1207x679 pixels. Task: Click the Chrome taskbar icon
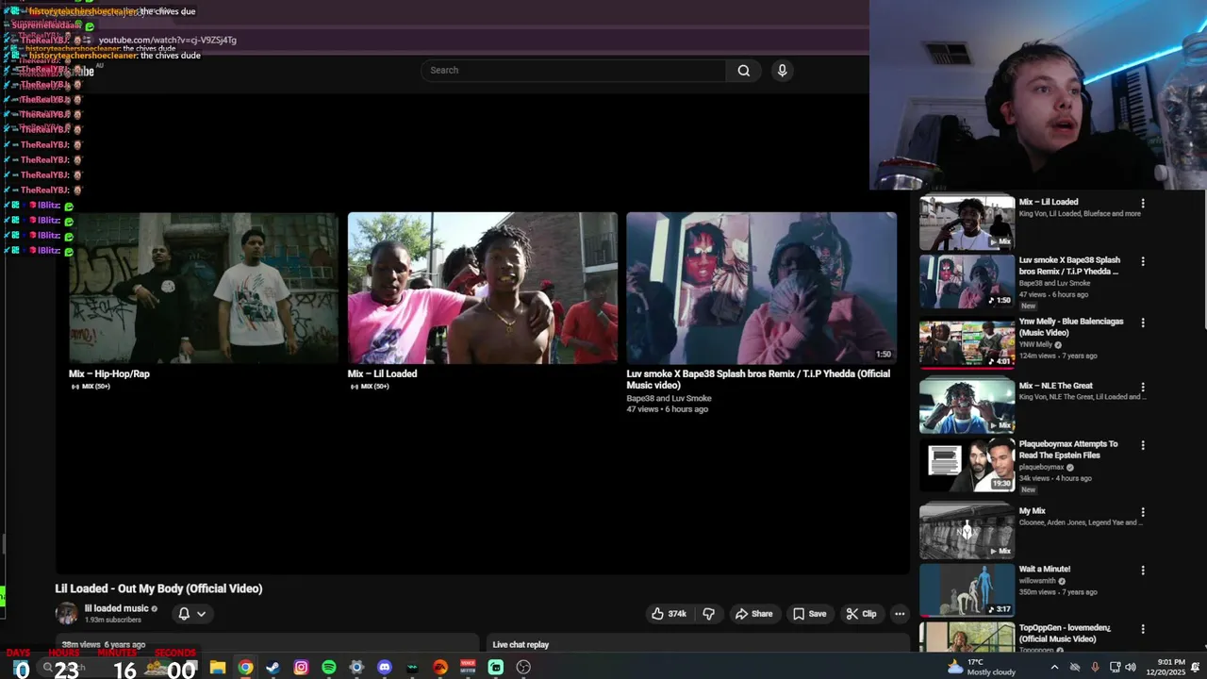245,668
